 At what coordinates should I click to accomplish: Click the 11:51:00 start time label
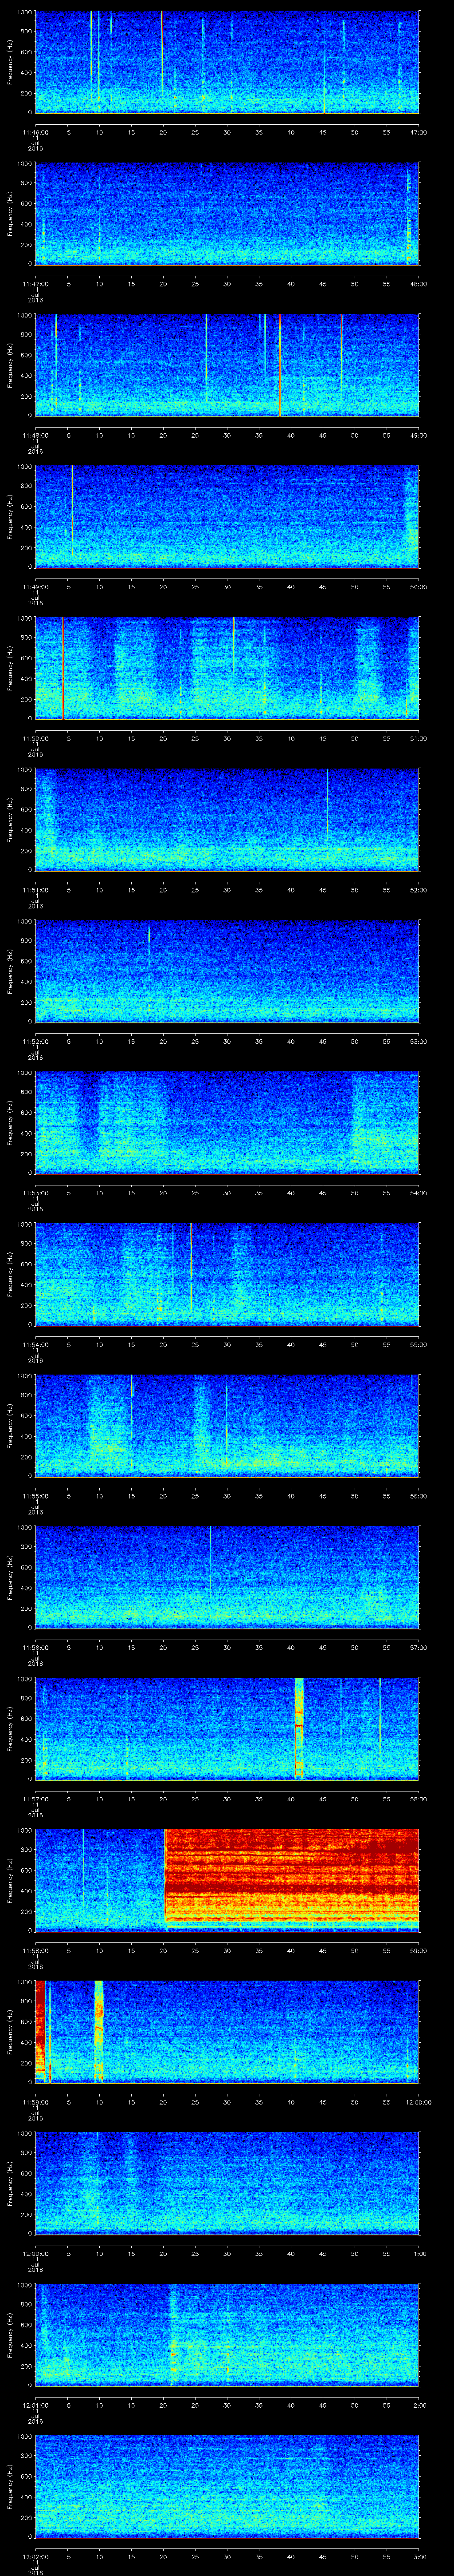pos(36,890)
